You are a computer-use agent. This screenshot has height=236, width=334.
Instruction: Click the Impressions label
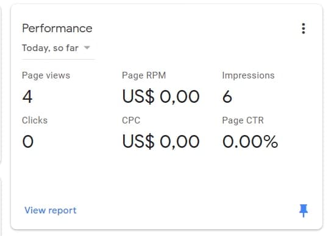click(x=249, y=75)
